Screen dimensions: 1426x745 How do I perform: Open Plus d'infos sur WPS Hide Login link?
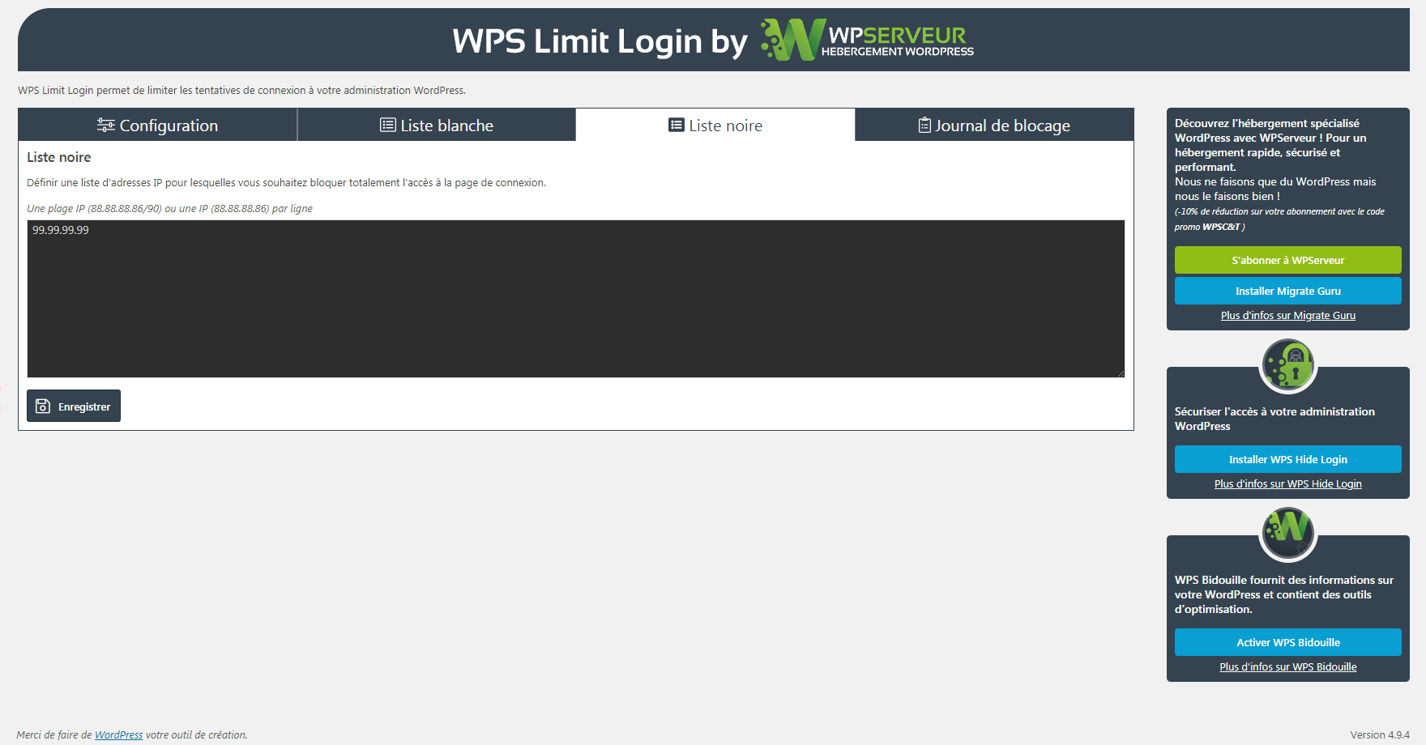1288,484
